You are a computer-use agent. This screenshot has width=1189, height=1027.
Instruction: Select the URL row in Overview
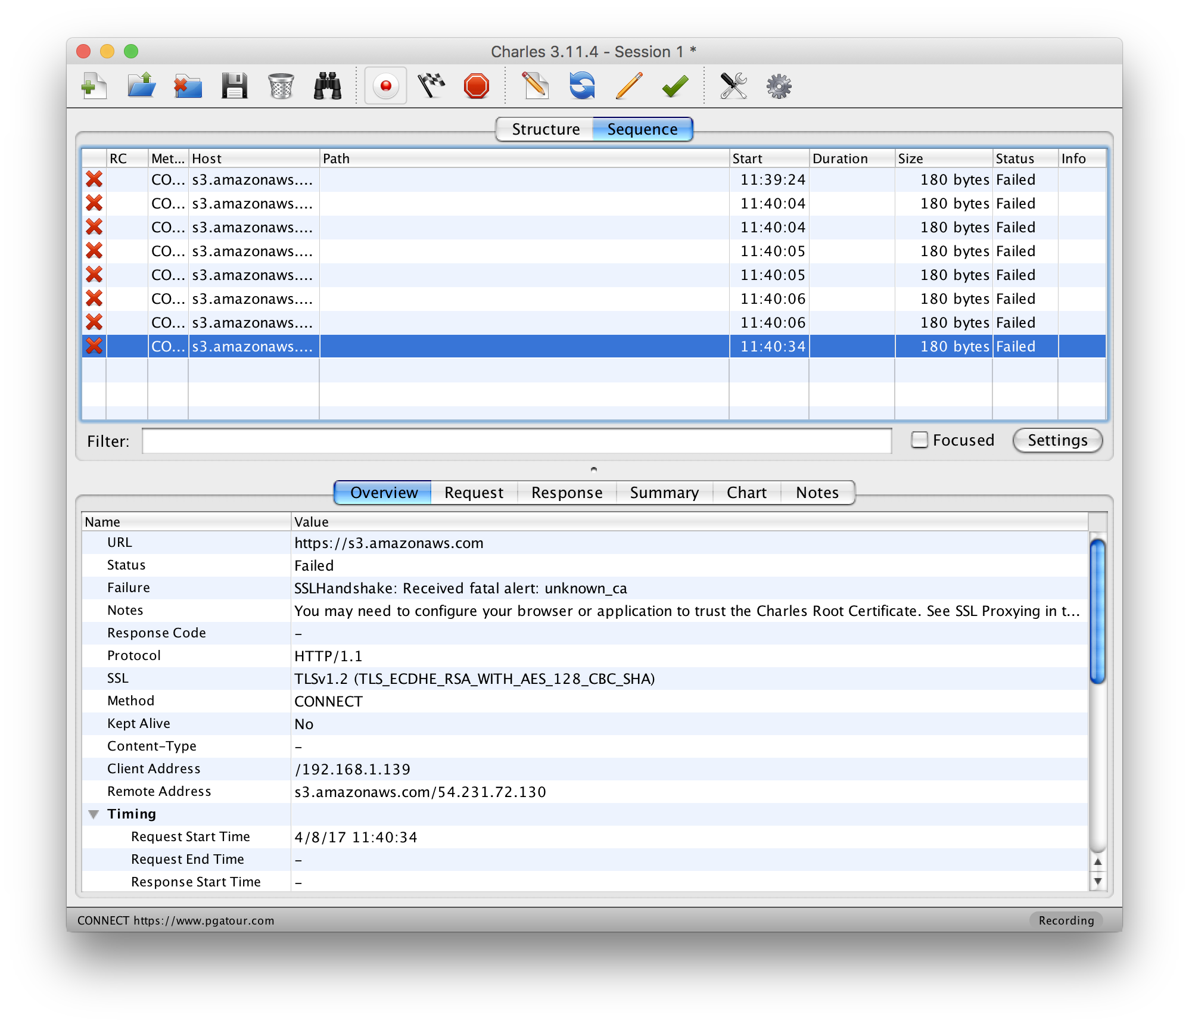(x=585, y=543)
